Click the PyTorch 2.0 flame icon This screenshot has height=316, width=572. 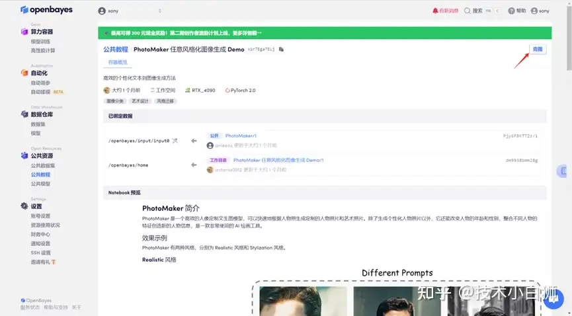click(227, 90)
